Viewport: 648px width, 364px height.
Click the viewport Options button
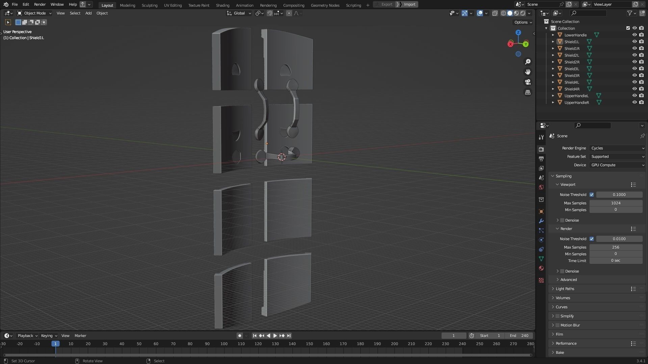(523, 22)
